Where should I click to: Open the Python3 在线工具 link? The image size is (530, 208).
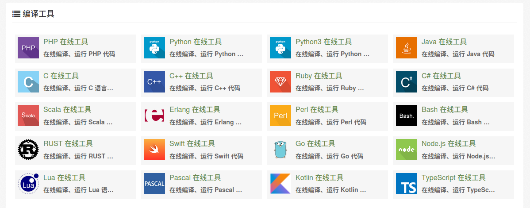pyautogui.click(x=323, y=42)
